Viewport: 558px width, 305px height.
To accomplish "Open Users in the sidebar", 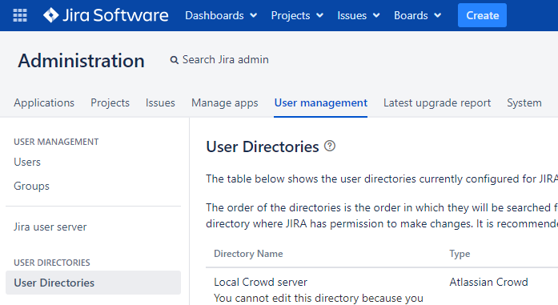I will point(27,162).
